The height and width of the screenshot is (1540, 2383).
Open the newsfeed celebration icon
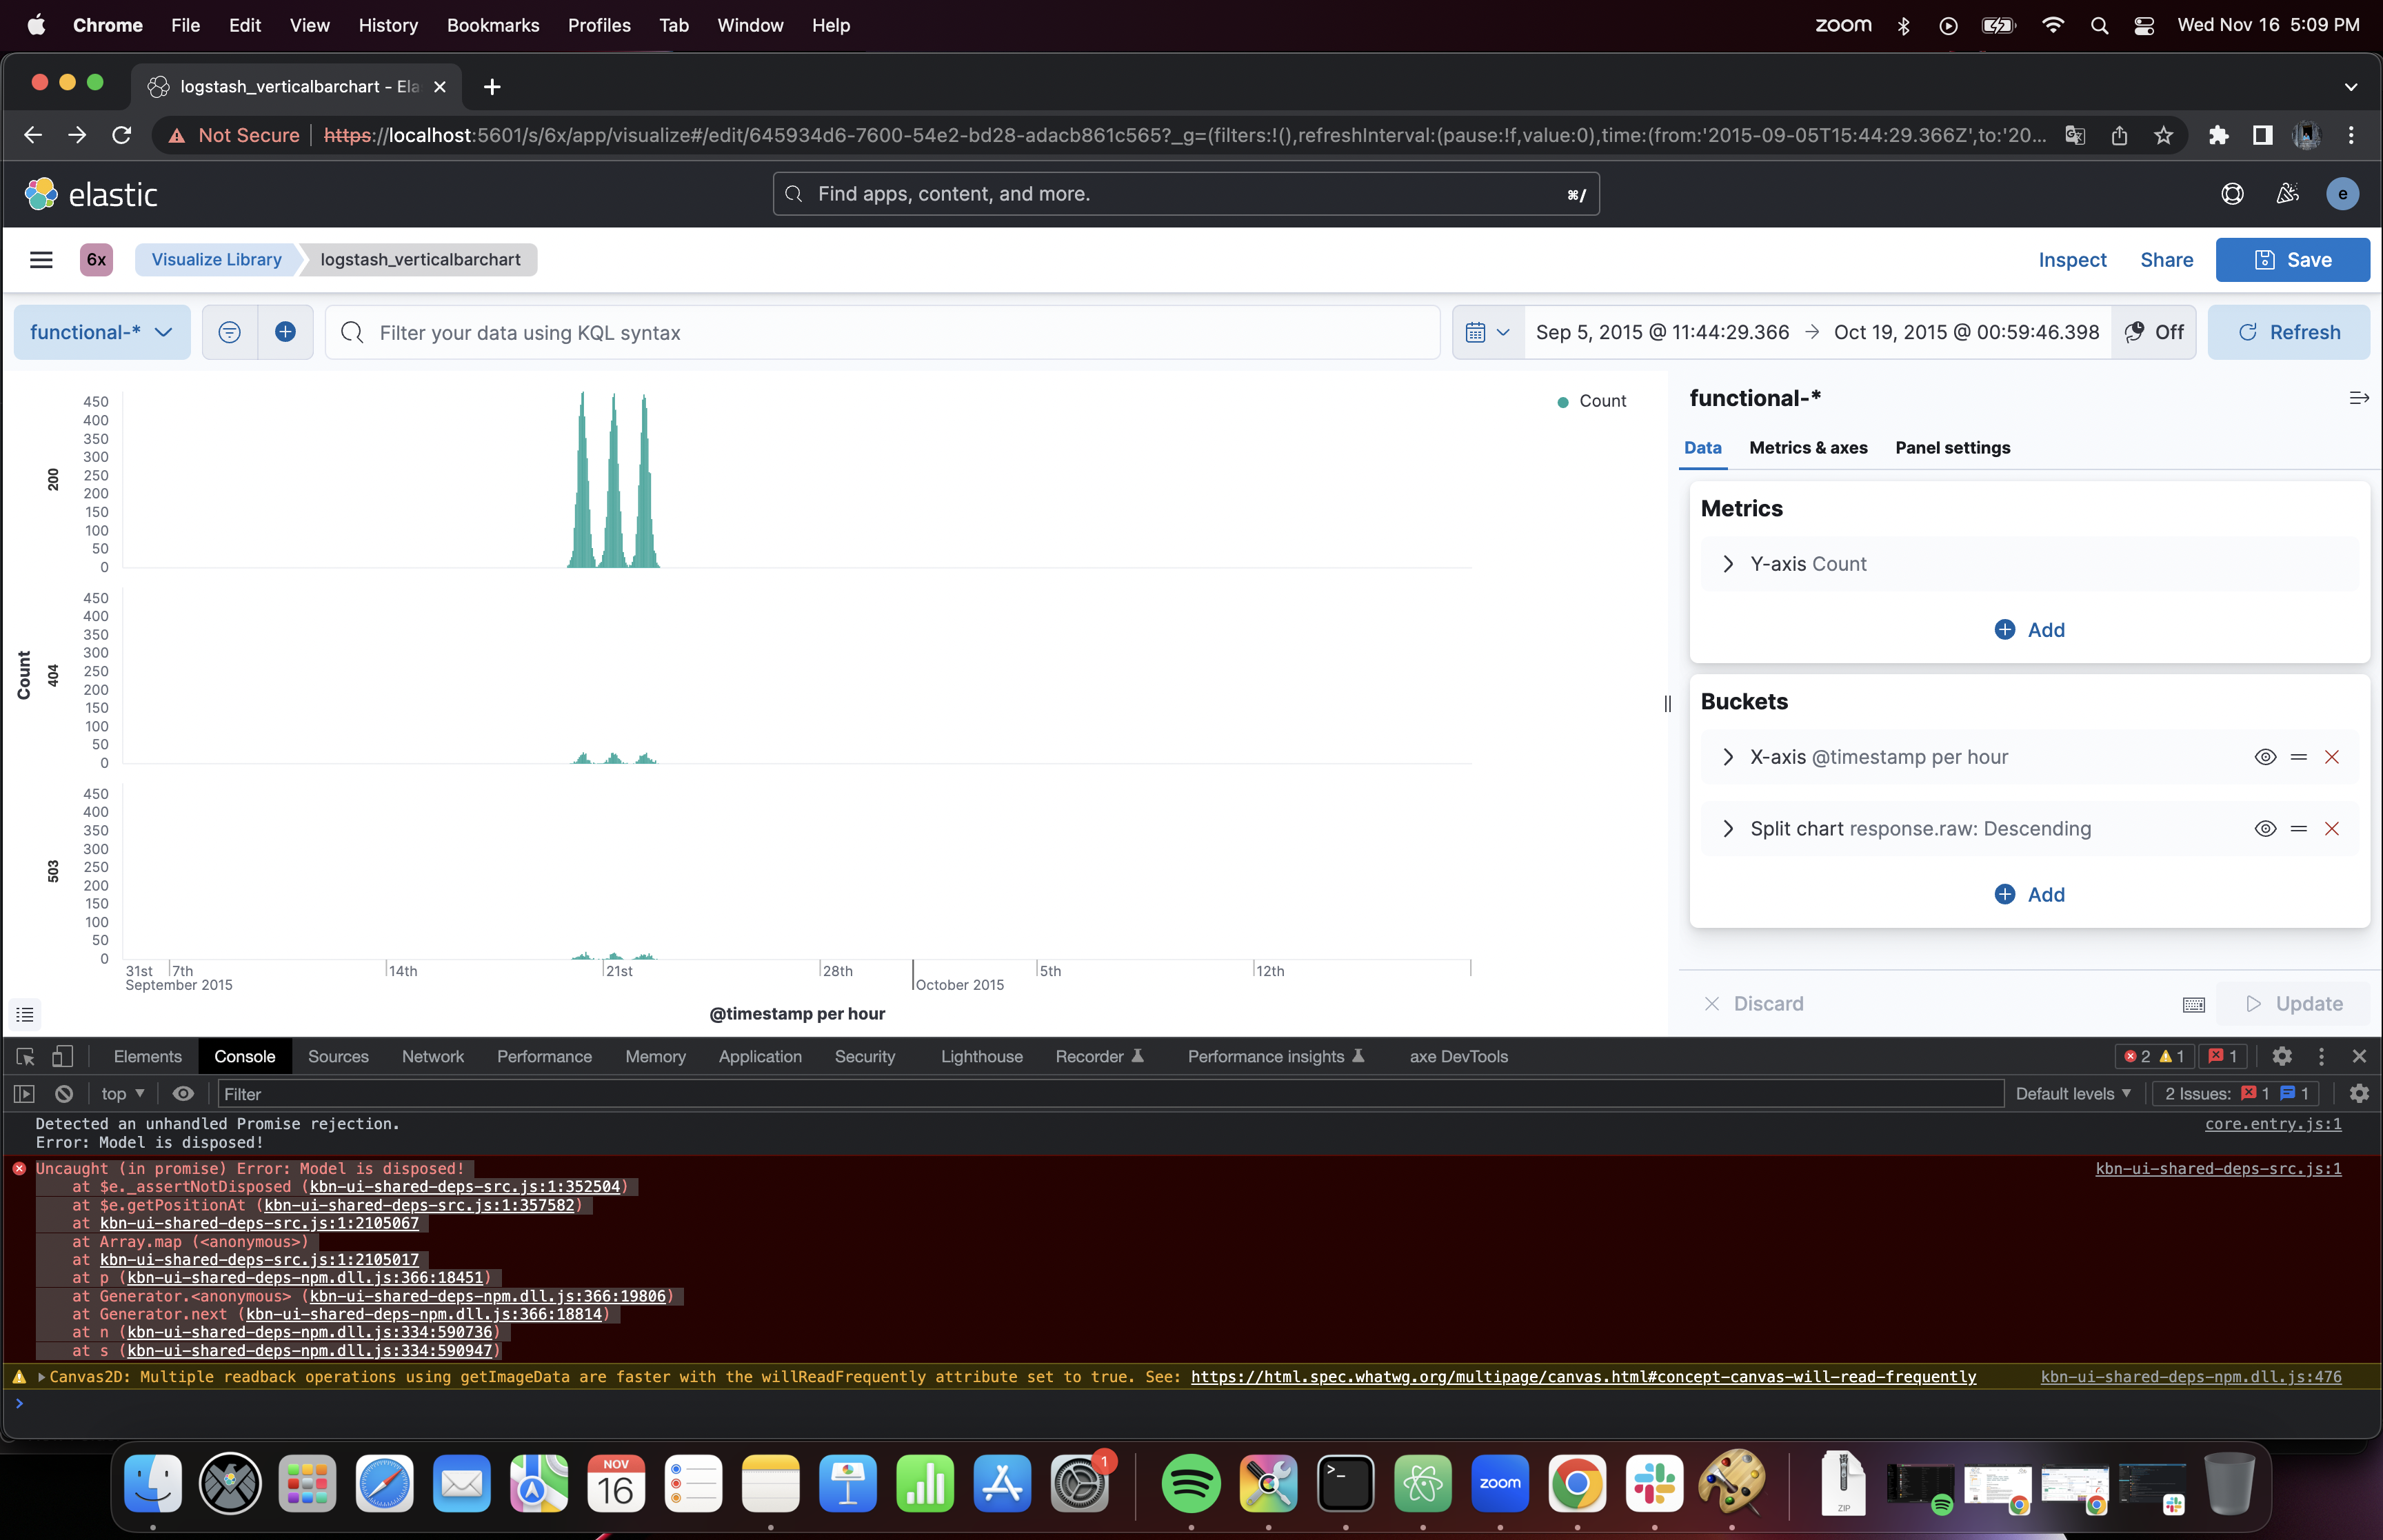[2287, 194]
